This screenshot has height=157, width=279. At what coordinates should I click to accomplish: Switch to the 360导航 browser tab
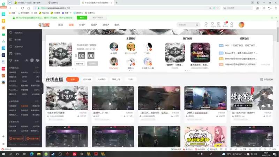tap(28, 3)
